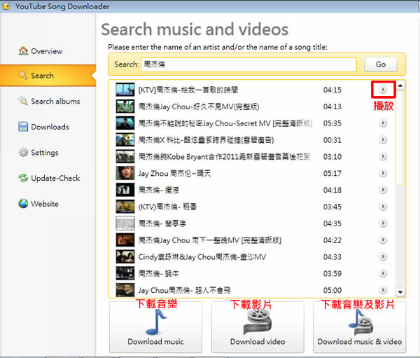Click the Update-Check green arrows icon

(x=23, y=178)
